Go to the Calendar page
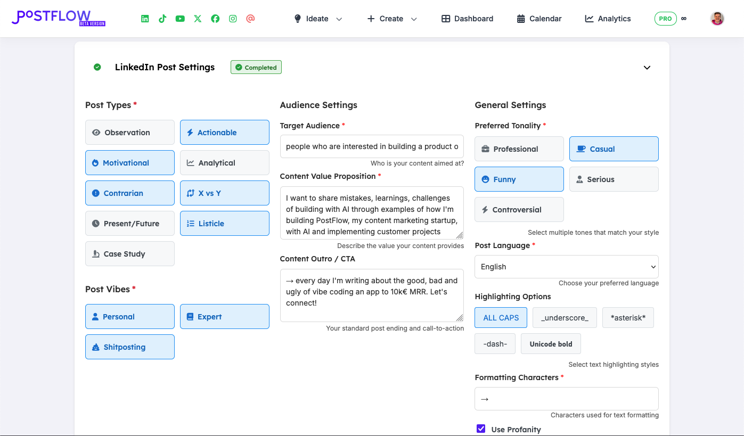The image size is (744, 436). pos(539,19)
